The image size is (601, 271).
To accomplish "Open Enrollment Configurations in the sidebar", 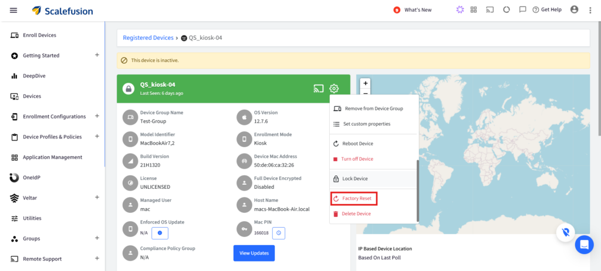I will tap(54, 117).
